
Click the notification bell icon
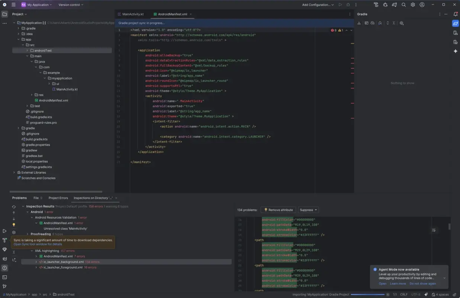coord(455,14)
